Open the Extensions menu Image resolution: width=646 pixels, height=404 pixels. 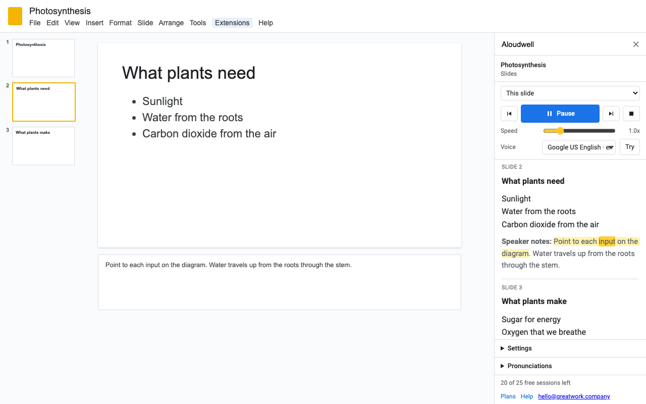point(232,23)
